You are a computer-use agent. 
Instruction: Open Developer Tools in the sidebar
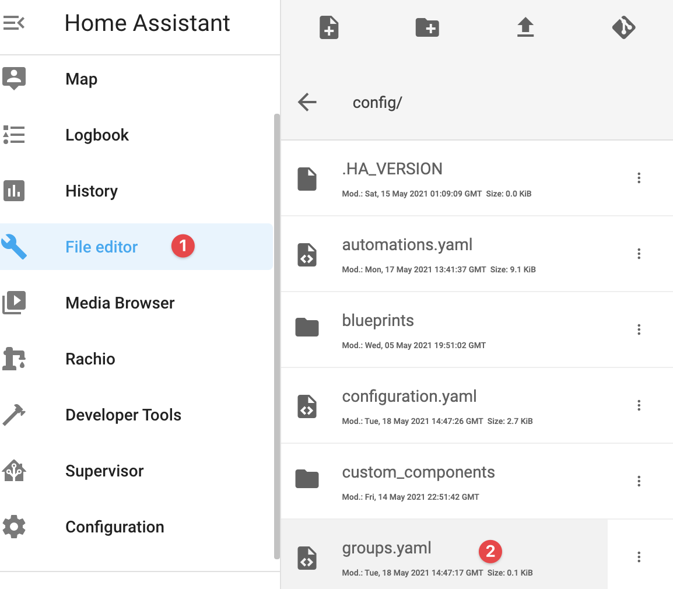136,415
